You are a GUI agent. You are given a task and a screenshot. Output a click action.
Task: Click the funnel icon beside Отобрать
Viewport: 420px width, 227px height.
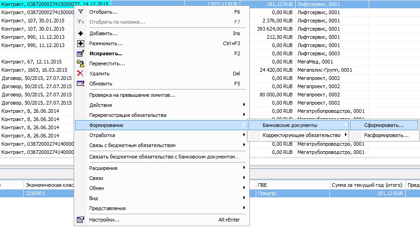[81, 12]
